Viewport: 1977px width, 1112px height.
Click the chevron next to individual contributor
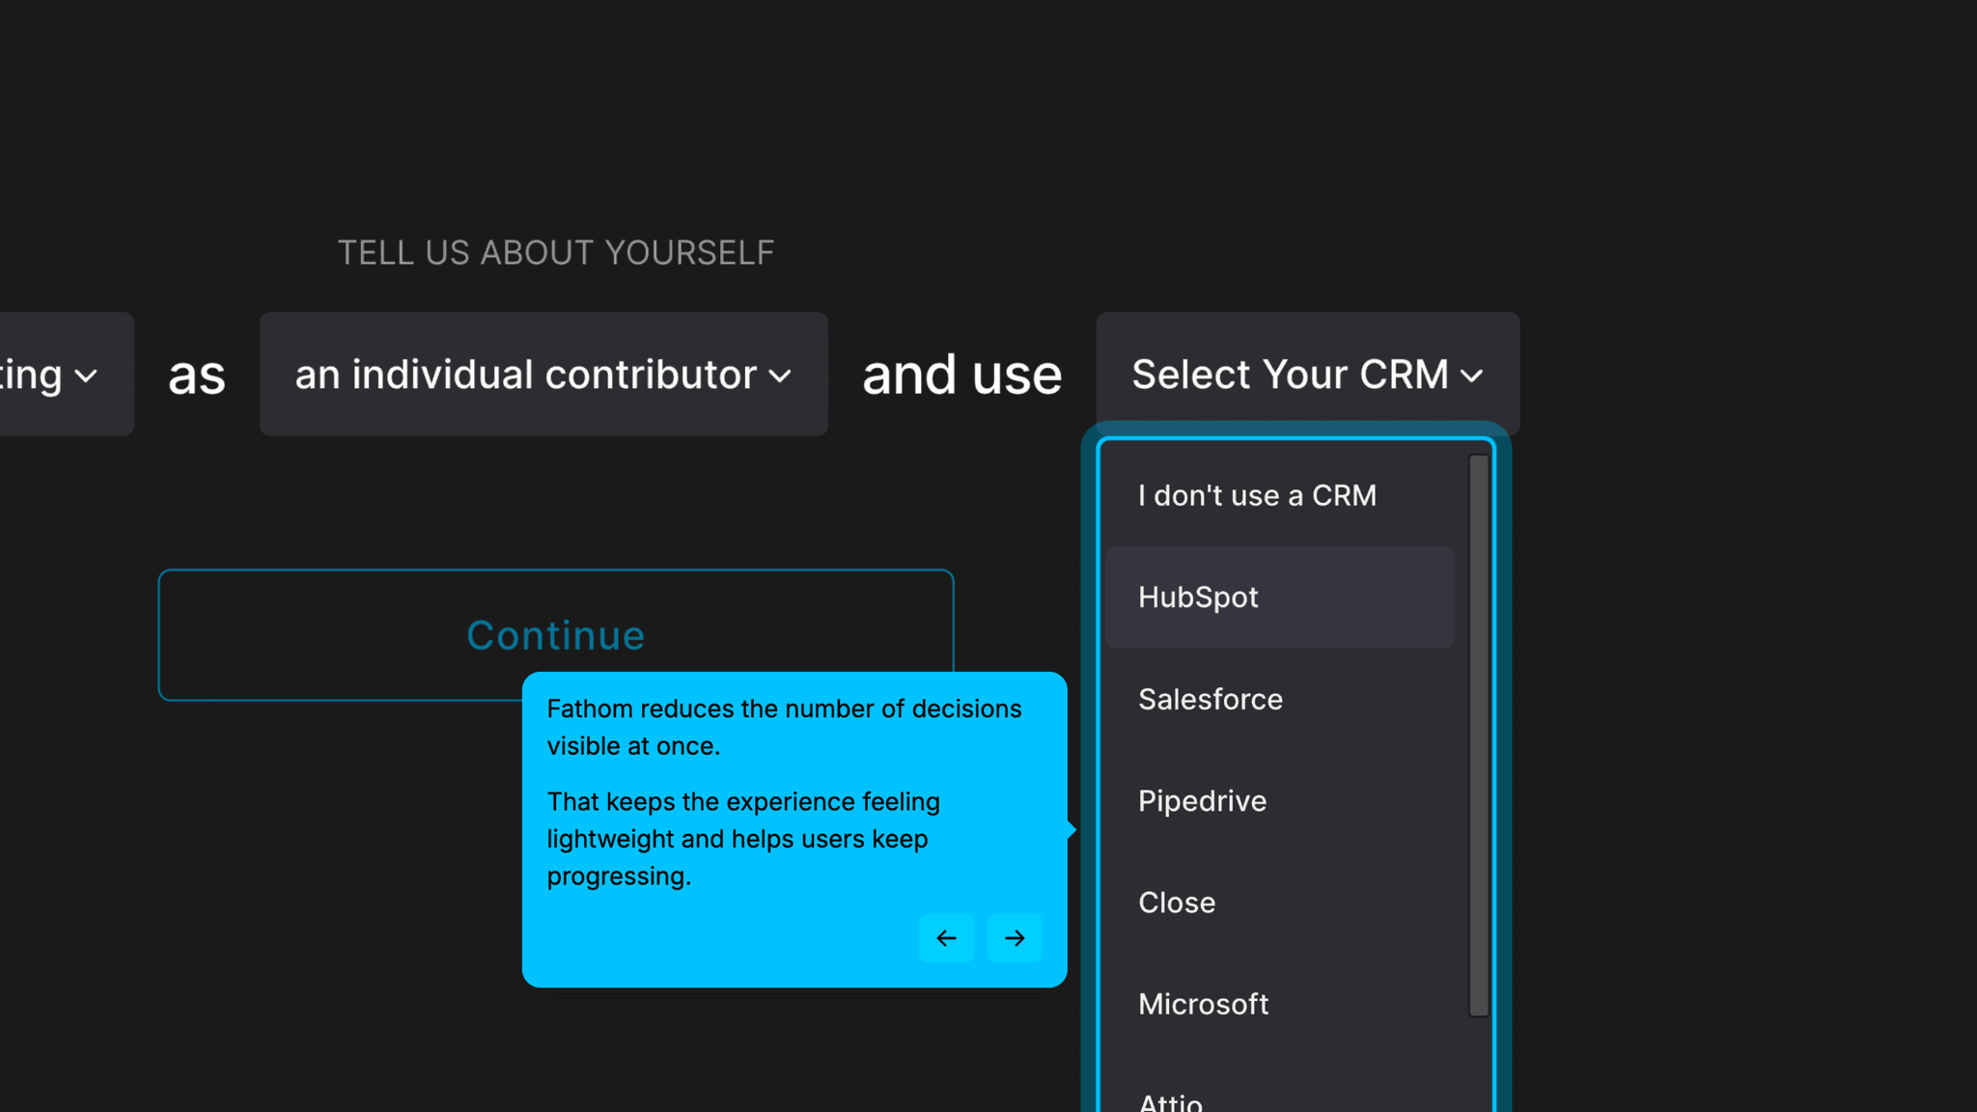tap(780, 375)
